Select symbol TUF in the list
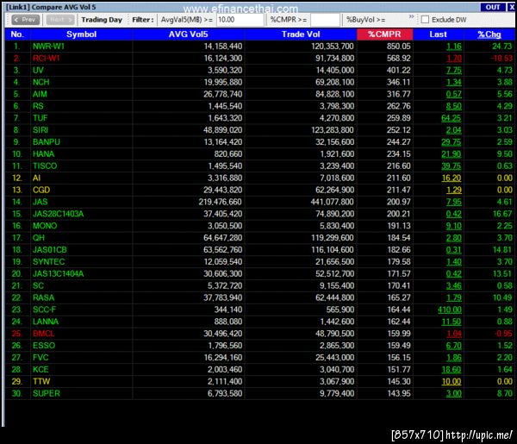This screenshot has width=517, height=444. click(40, 118)
